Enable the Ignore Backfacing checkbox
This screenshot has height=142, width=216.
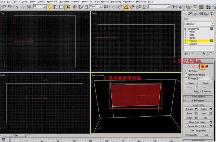point(186,75)
